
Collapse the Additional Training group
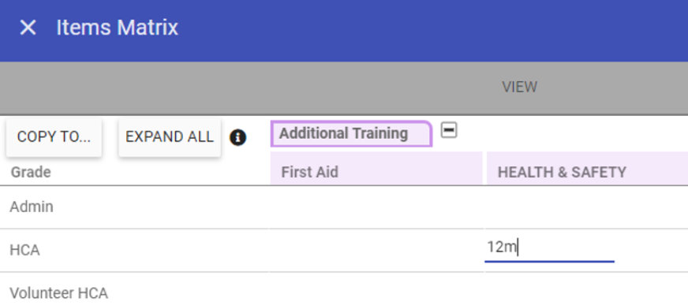click(x=449, y=131)
